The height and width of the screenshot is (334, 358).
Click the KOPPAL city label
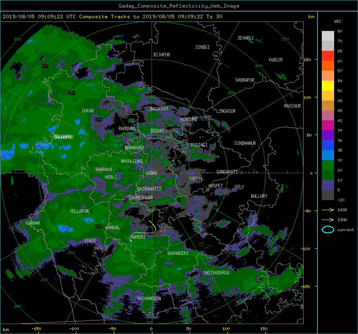(x=197, y=179)
